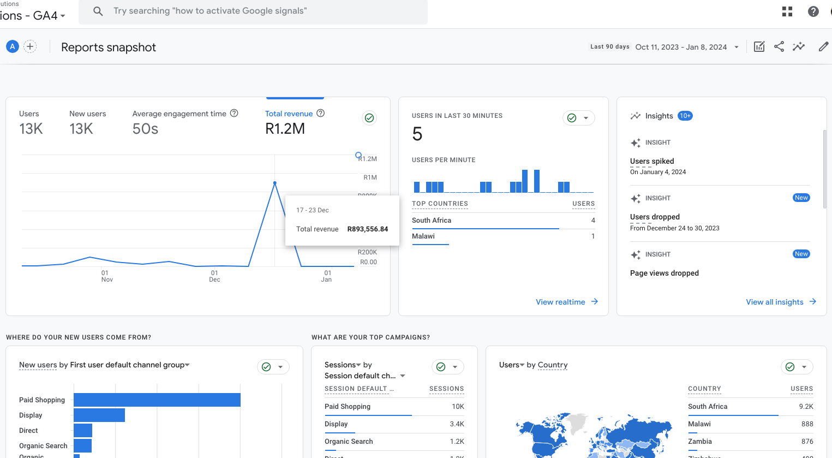Screen dimensions: 832x458
Task: Click Zambia 876 row in country table
Action: (750, 442)
